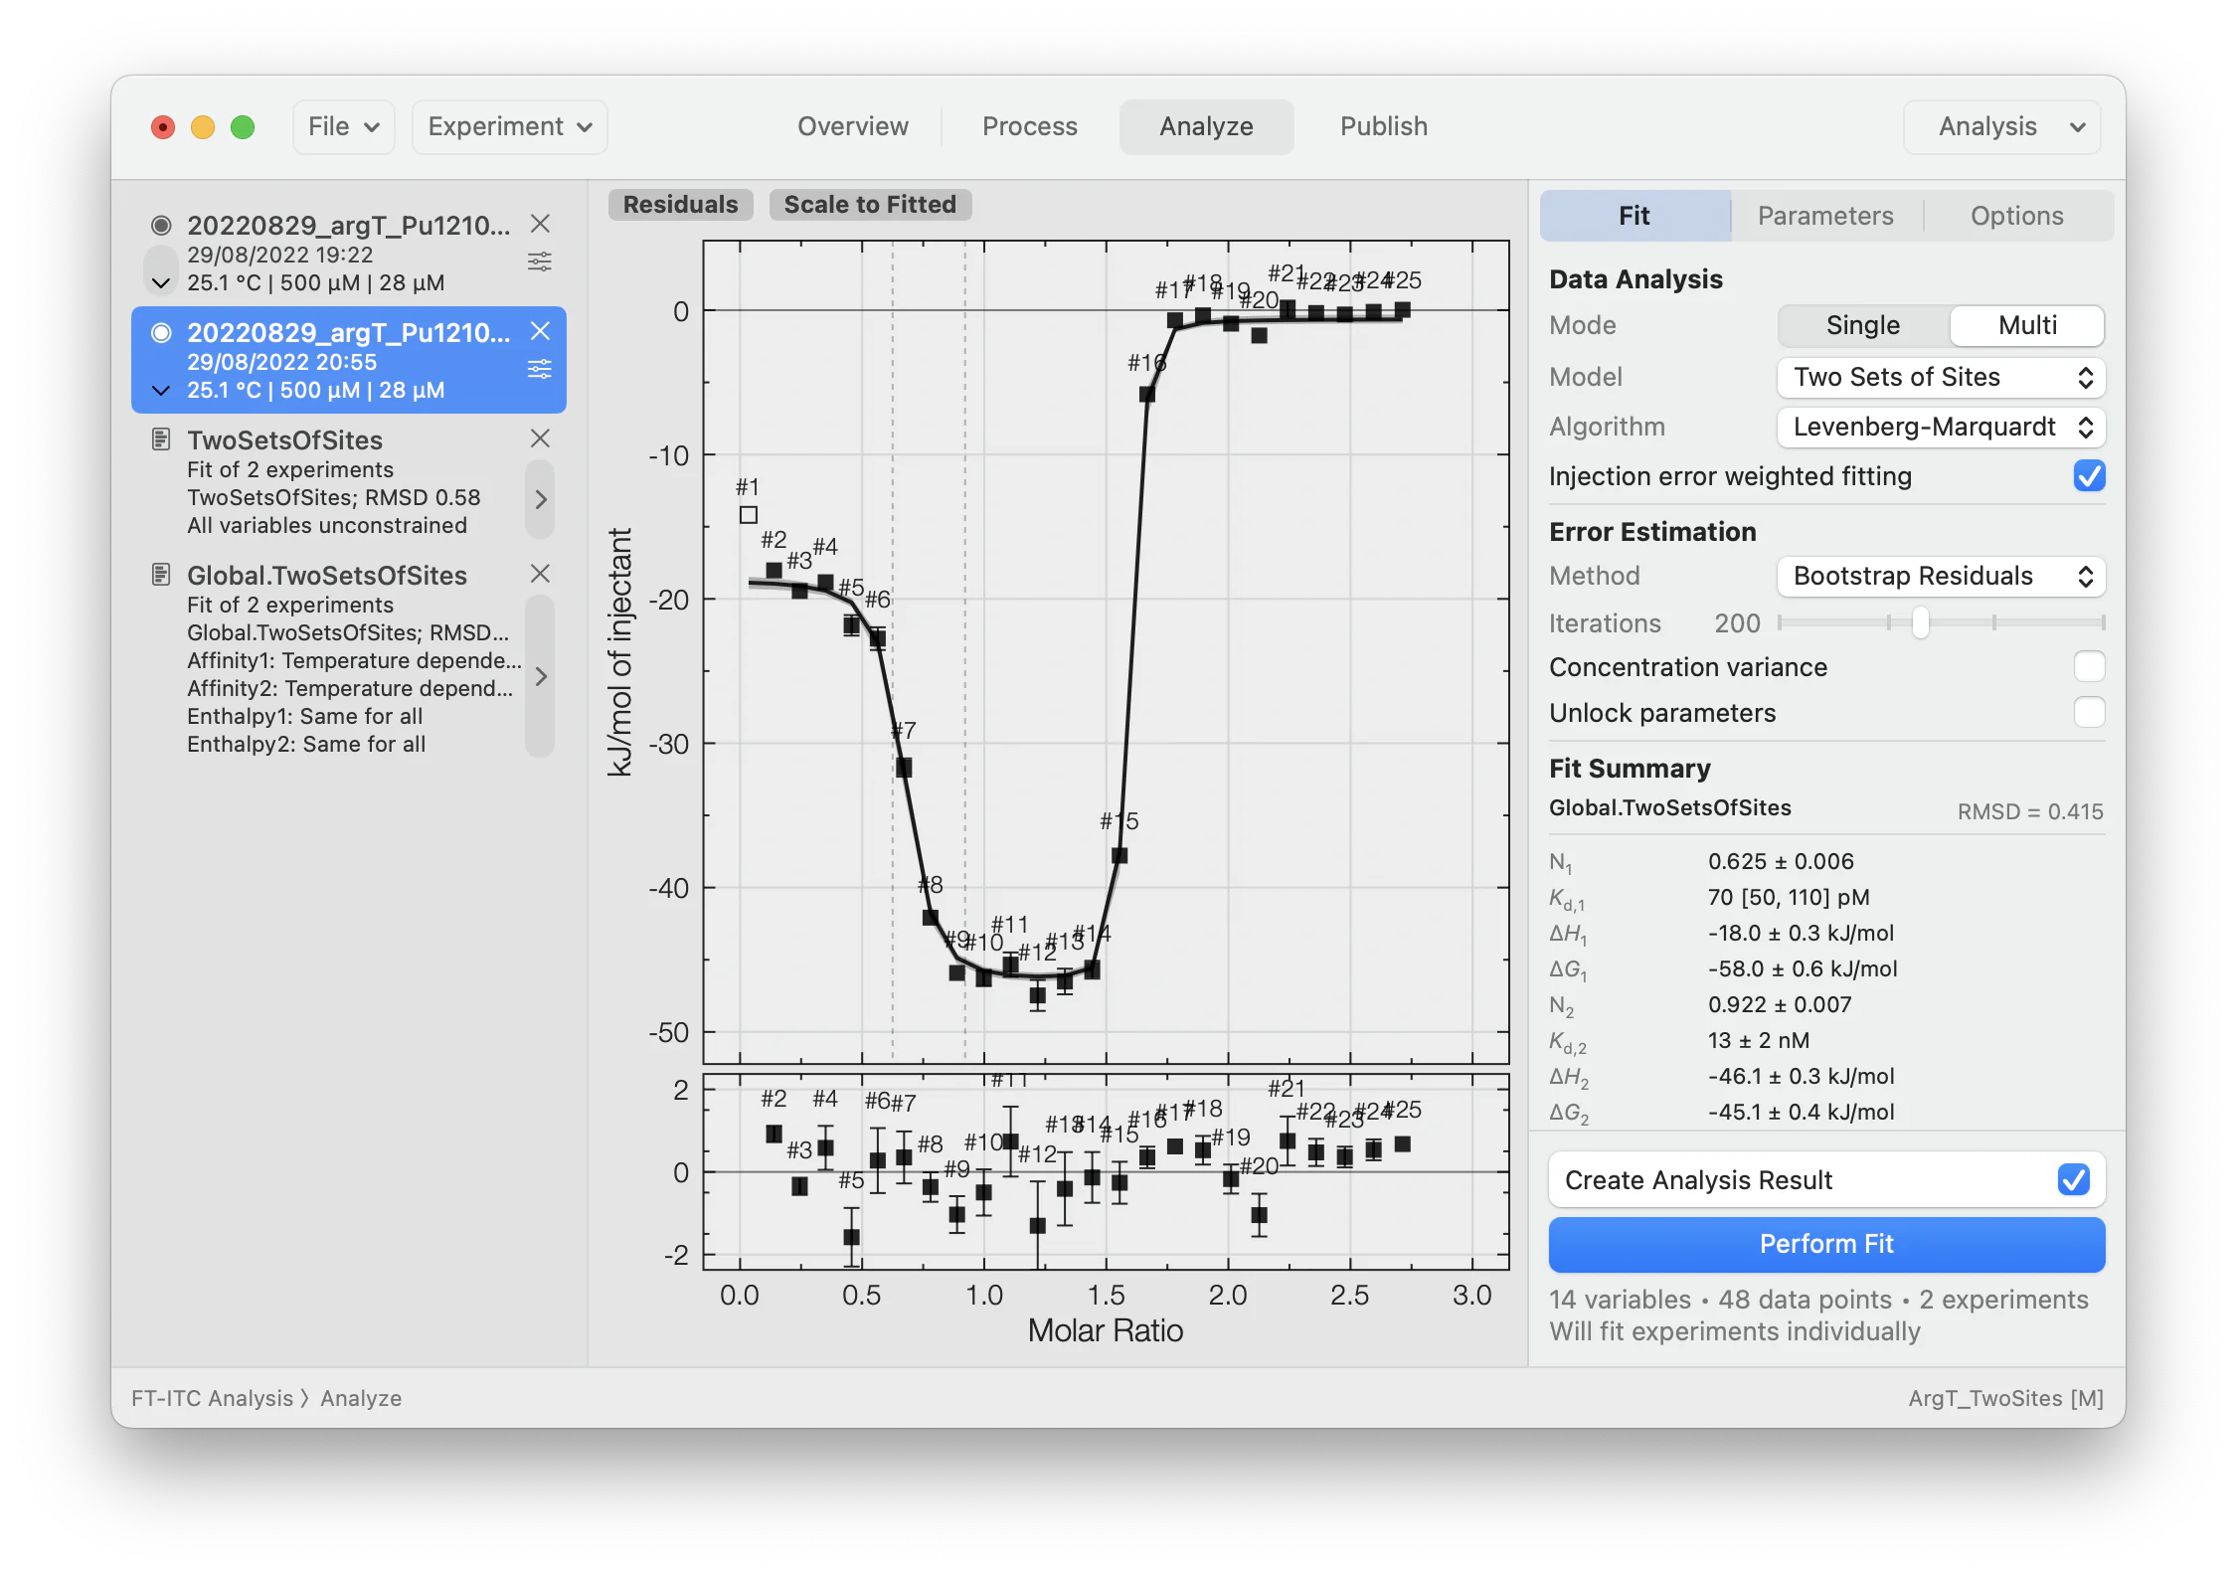Select the Analyze tab
This screenshot has height=1575, width=2237.
coord(1206,127)
